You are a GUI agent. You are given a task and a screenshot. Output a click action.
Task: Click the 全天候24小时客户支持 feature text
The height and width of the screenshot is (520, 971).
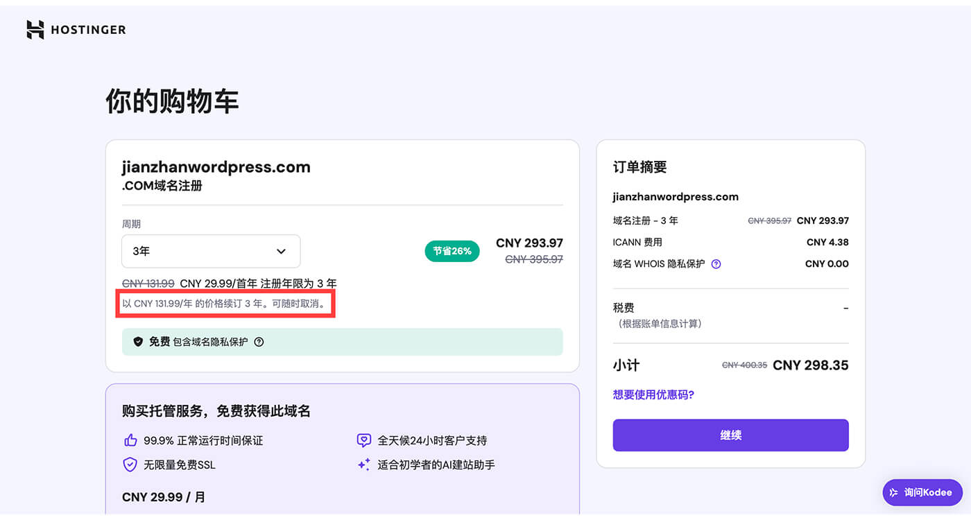pos(432,440)
